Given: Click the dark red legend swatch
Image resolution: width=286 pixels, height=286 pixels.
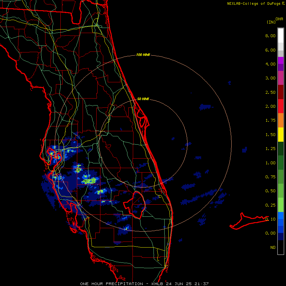Looking at the screenshot, I should click(281, 92).
